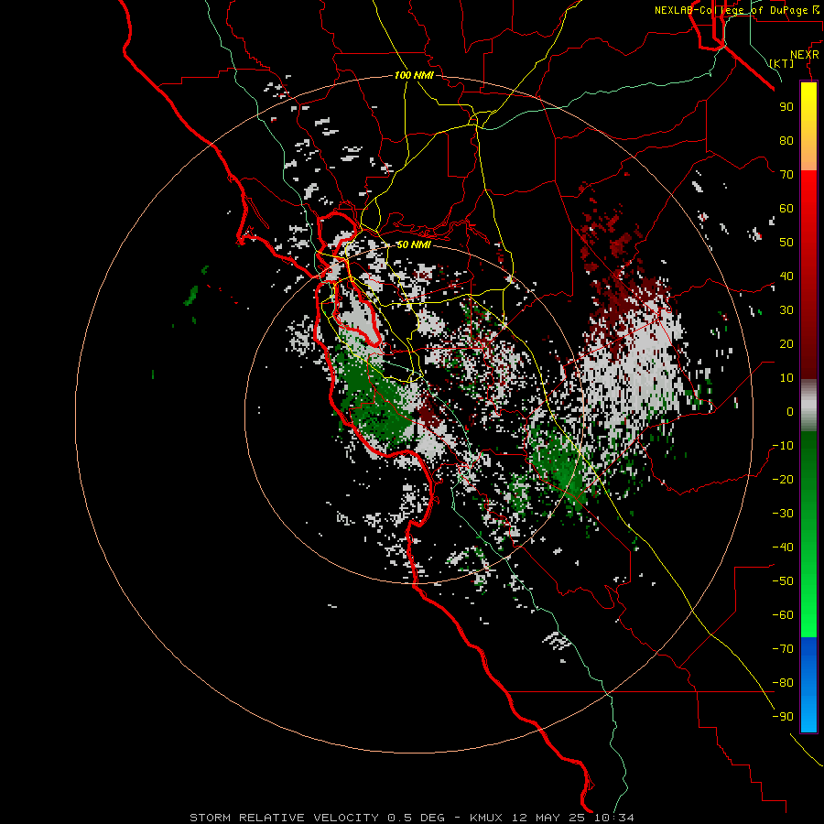Select the -70 value on velocity scale
824x824 pixels.
coord(783,649)
